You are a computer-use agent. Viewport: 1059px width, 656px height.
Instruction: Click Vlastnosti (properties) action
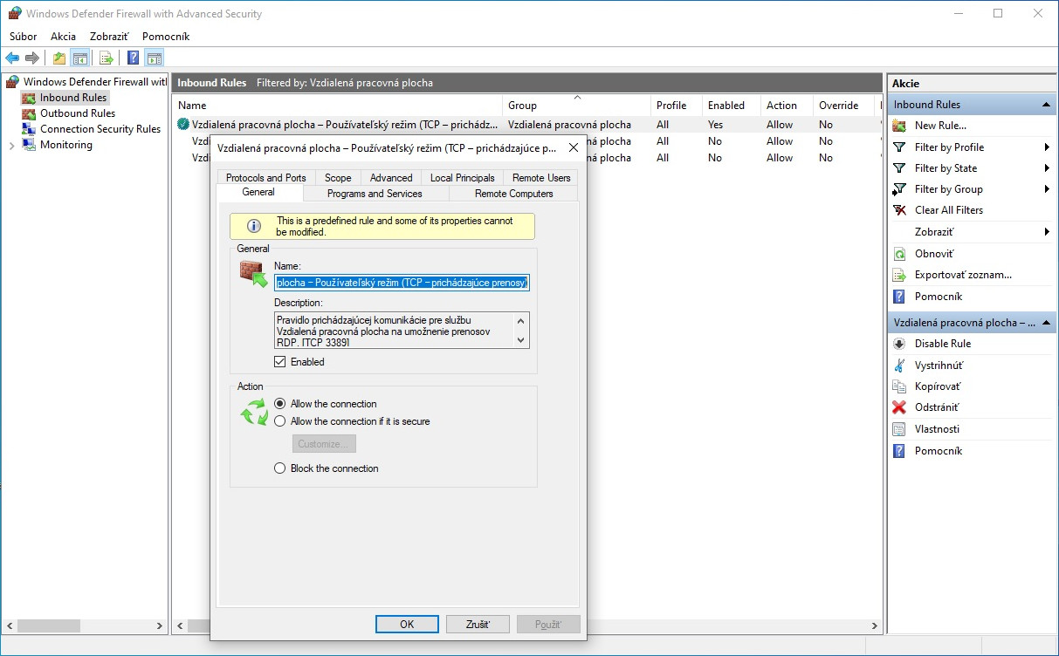(x=937, y=429)
